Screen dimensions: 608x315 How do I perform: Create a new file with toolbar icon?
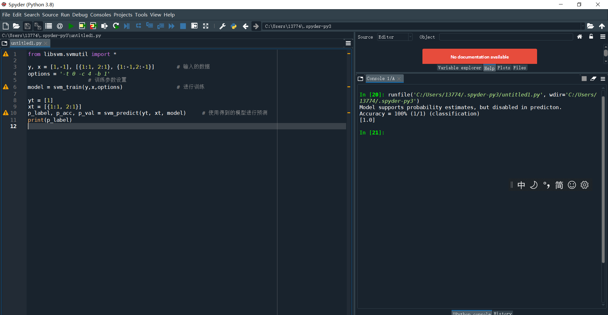coord(6,26)
